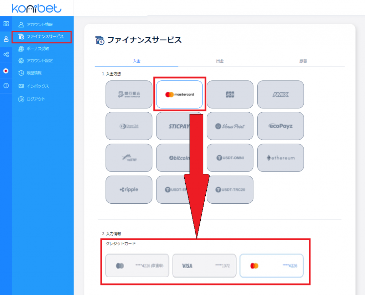The image size is (365, 295).
Task: Select JCB deposit method
Action: 230,95
